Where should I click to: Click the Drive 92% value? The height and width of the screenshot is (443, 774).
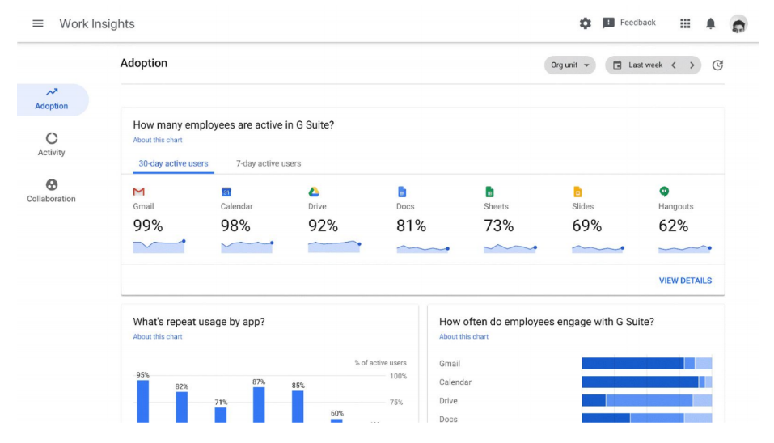point(323,226)
